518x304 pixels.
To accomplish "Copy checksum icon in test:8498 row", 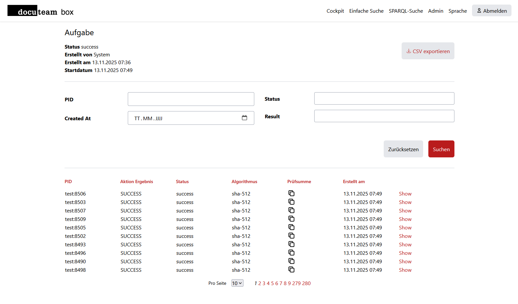I will (x=291, y=269).
